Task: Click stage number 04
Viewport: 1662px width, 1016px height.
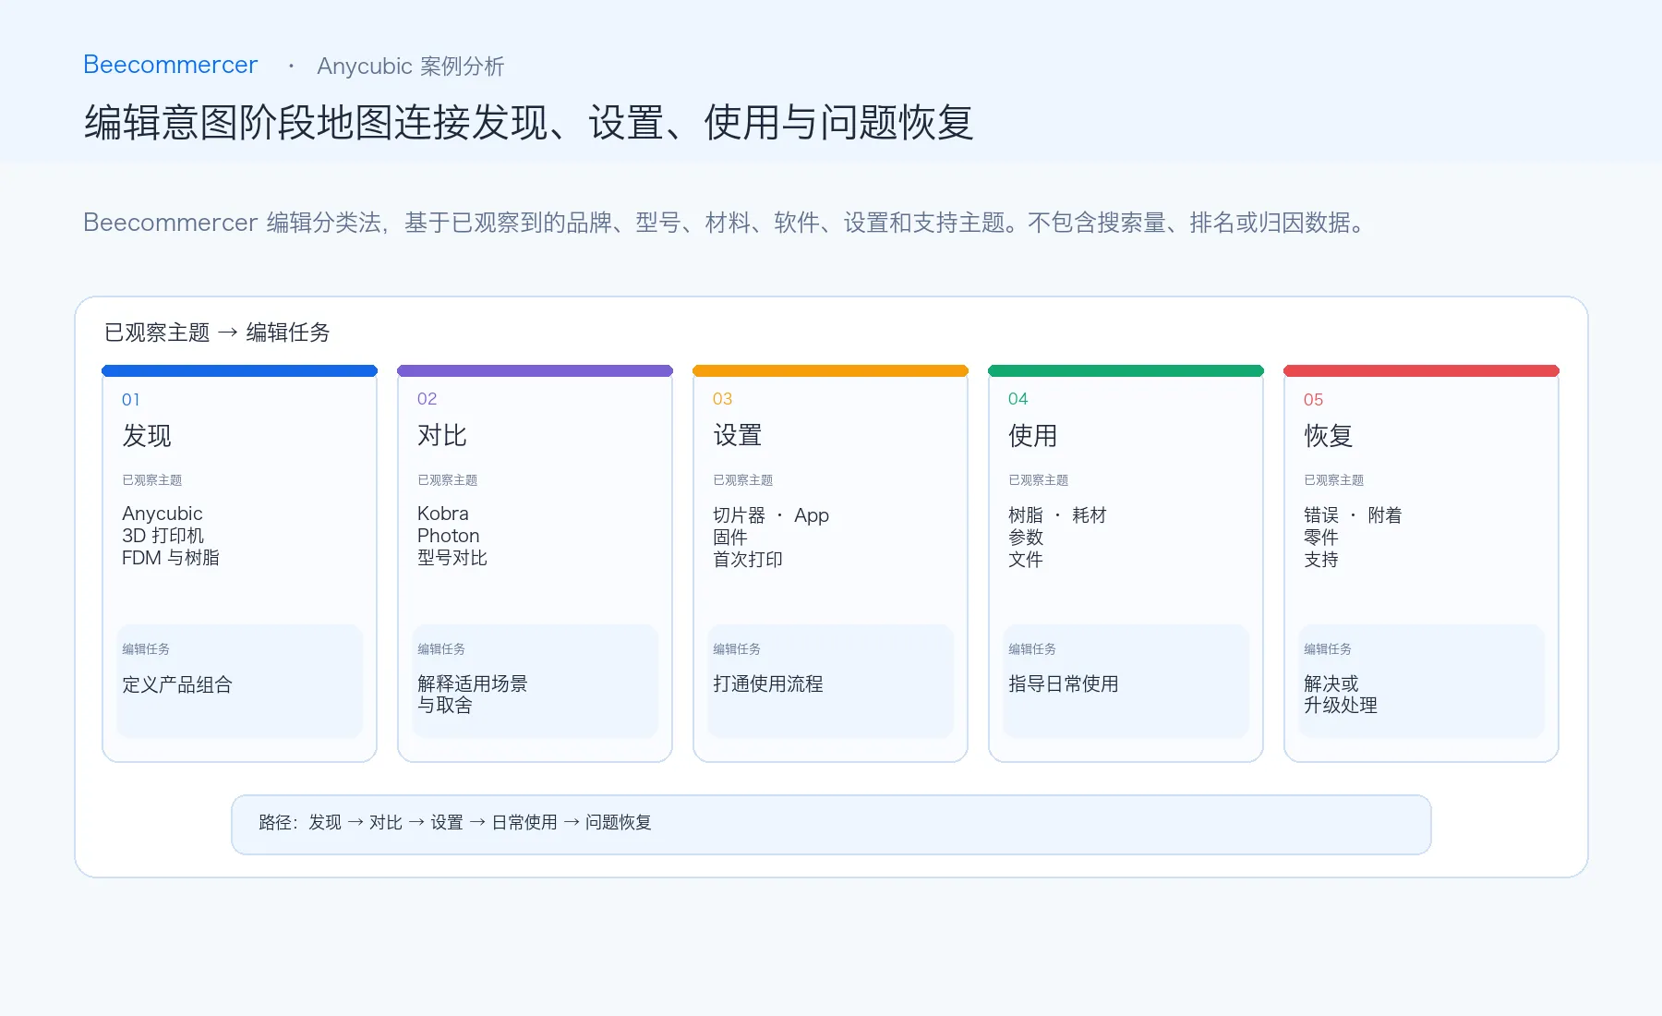Action: (1018, 399)
